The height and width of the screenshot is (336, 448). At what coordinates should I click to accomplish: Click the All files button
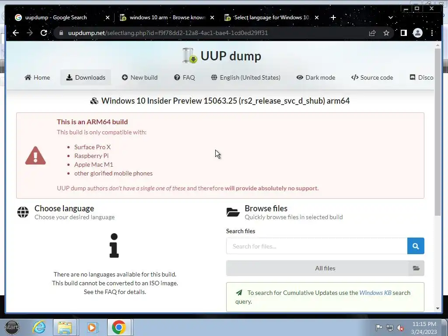tap(325, 268)
